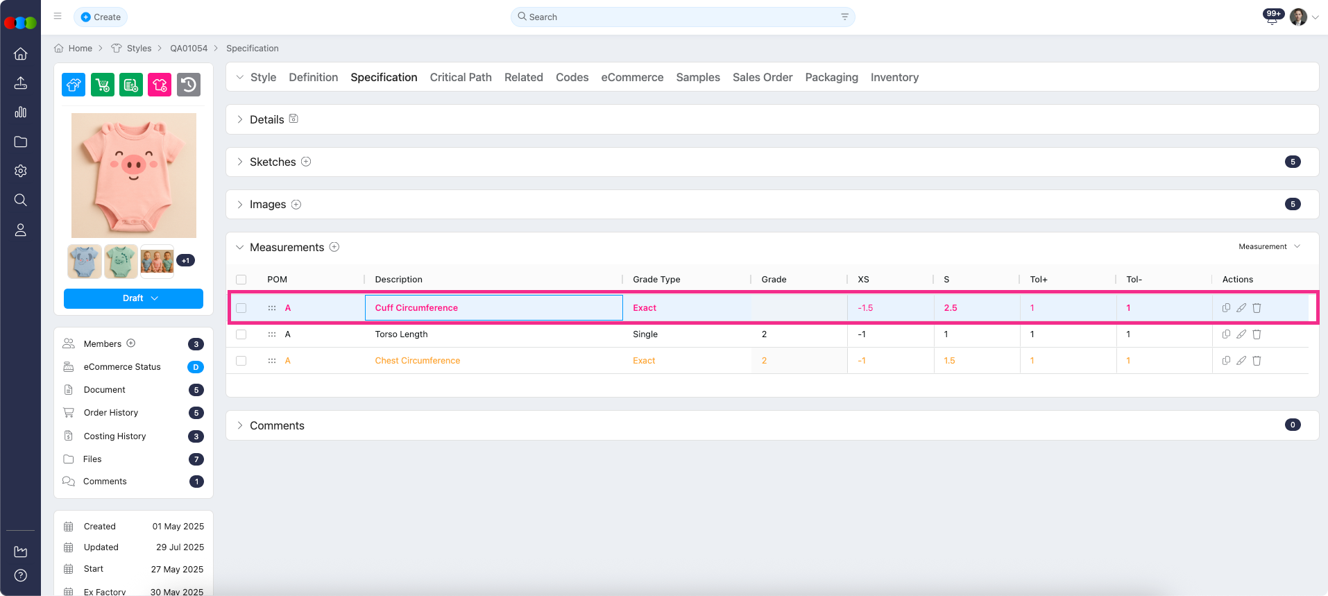This screenshot has height=596, width=1328.
Task: Tick the Torso Length row checkbox
Action: (x=241, y=334)
